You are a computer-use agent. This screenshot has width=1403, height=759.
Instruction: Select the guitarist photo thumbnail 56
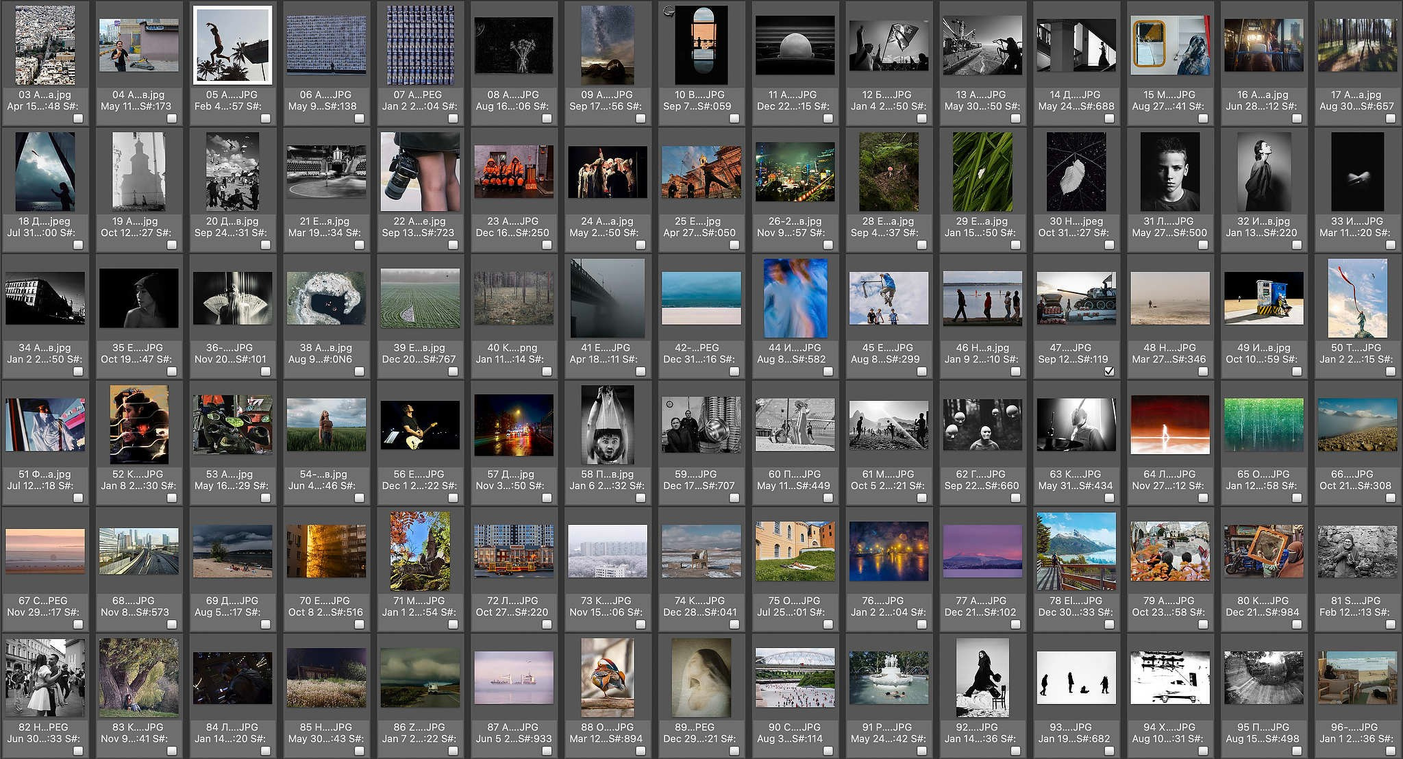click(x=419, y=425)
